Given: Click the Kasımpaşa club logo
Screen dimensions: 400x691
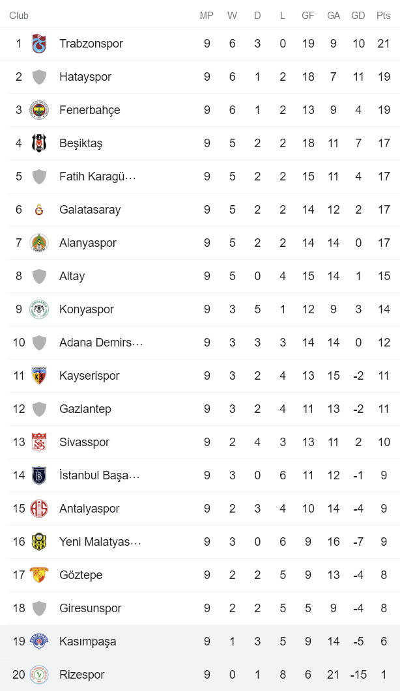Looking at the screenshot, I should click(x=40, y=642).
